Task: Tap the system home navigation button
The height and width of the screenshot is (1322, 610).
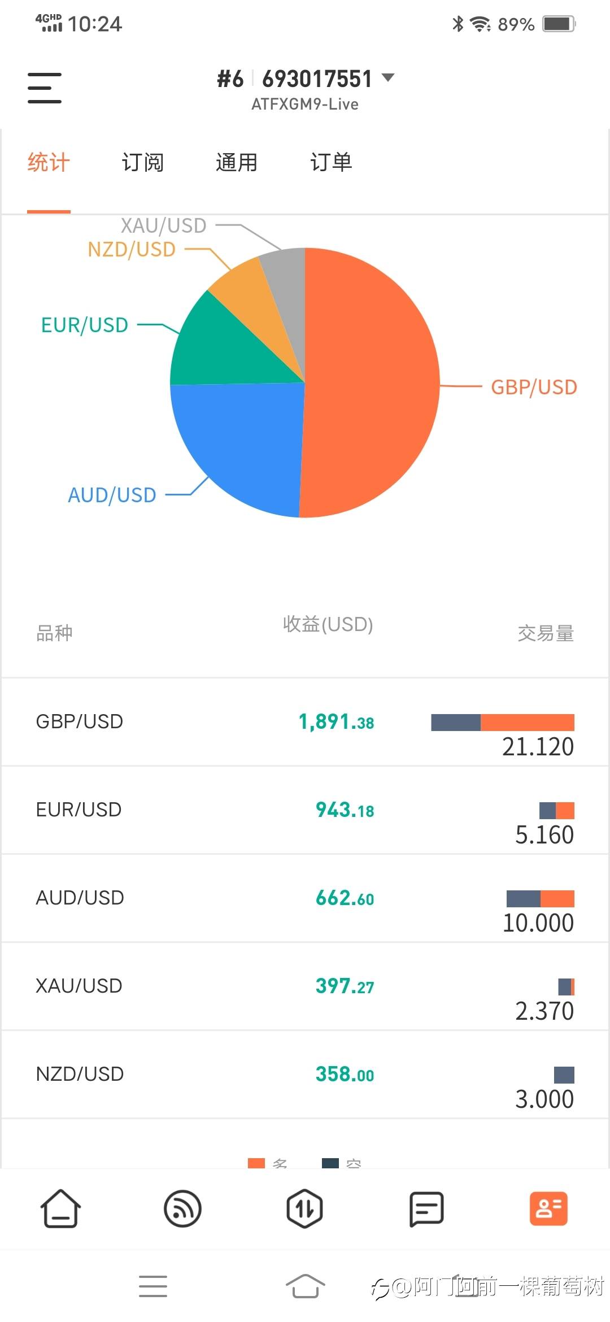Action: point(305,1286)
